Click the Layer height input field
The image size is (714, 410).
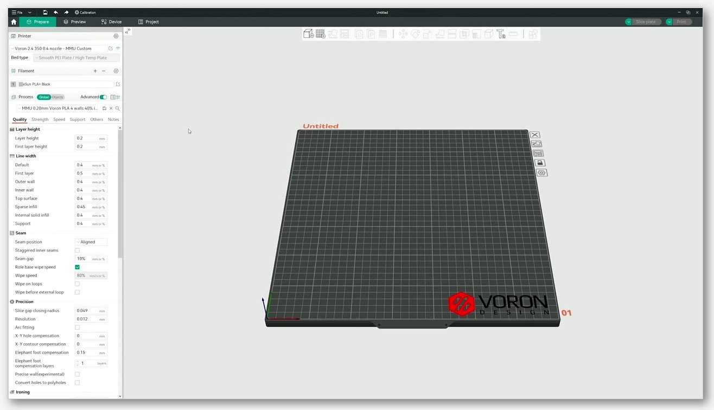[91, 138]
